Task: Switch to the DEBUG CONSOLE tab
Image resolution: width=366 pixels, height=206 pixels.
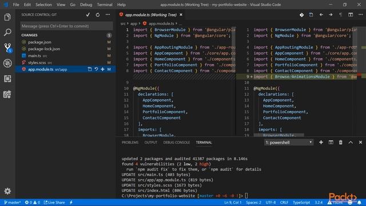Action: coord(177,142)
